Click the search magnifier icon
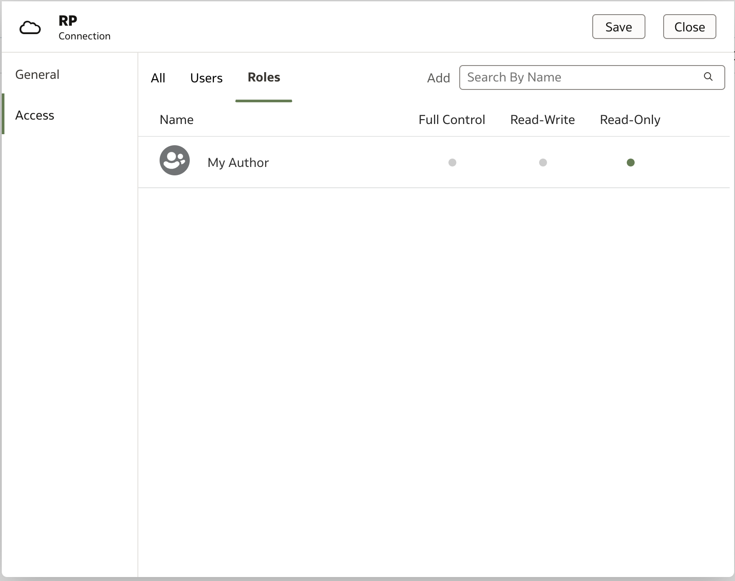The height and width of the screenshot is (581, 735). (708, 77)
